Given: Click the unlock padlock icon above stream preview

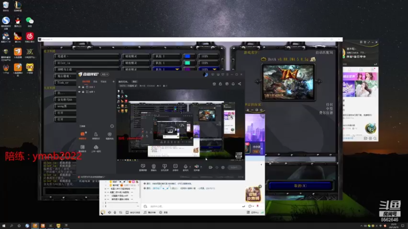Looking at the screenshot, I should (220, 84).
